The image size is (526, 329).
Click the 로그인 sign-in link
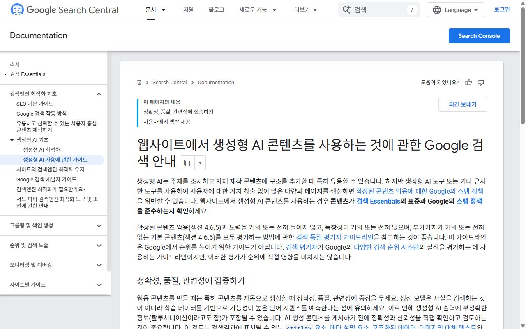pyautogui.click(x=502, y=9)
